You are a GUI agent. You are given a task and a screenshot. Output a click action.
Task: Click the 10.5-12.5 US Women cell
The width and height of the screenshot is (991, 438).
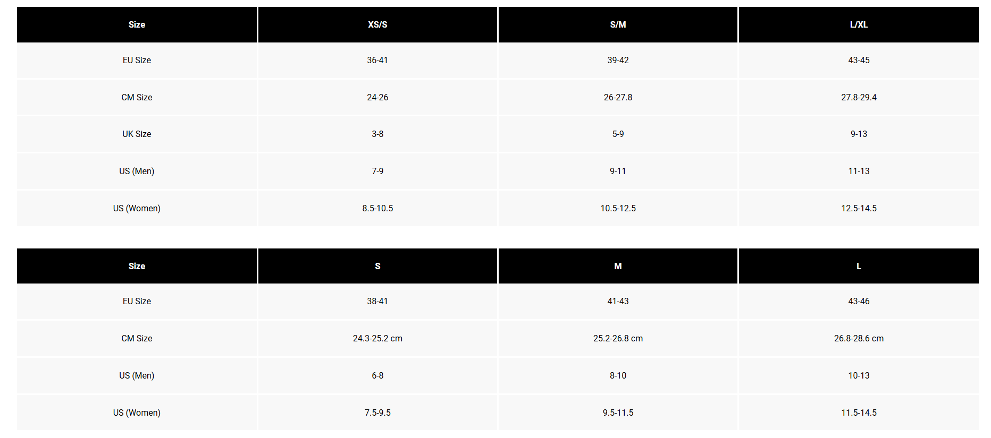point(618,208)
